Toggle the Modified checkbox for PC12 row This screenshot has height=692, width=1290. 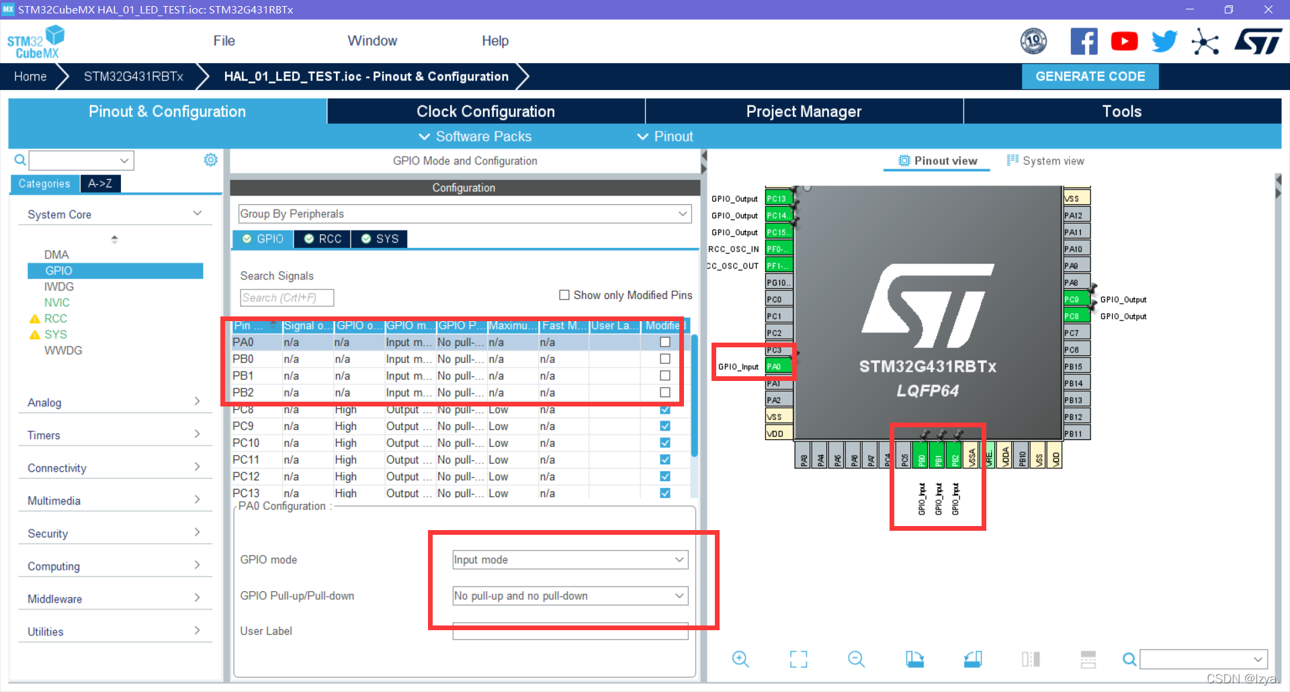pyautogui.click(x=665, y=476)
